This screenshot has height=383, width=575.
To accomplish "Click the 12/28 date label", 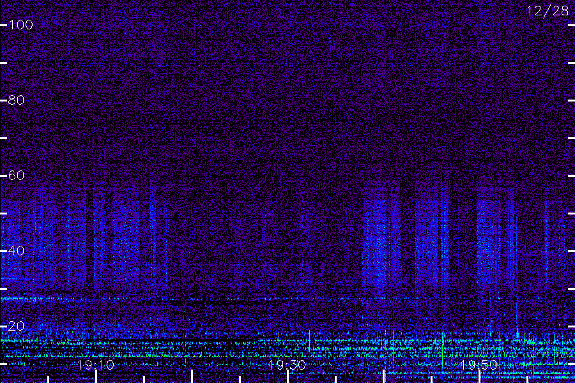I will tap(548, 11).
